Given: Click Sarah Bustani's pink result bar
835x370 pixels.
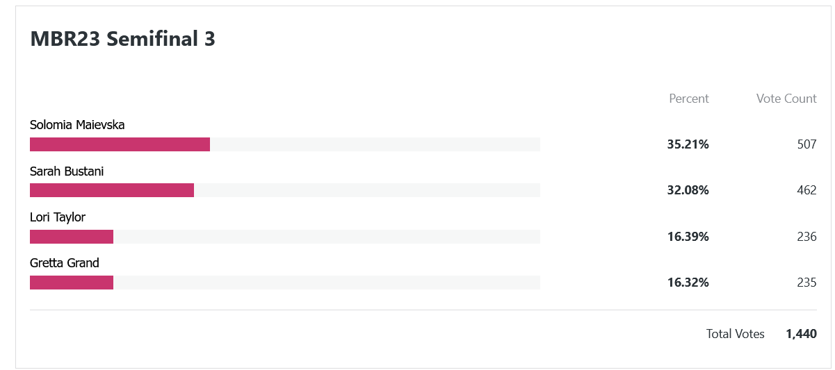Looking at the screenshot, I should [x=112, y=190].
